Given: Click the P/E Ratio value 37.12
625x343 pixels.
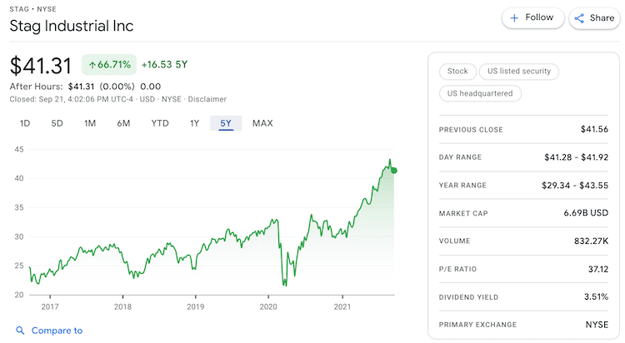Looking at the screenshot, I should [598, 269].
